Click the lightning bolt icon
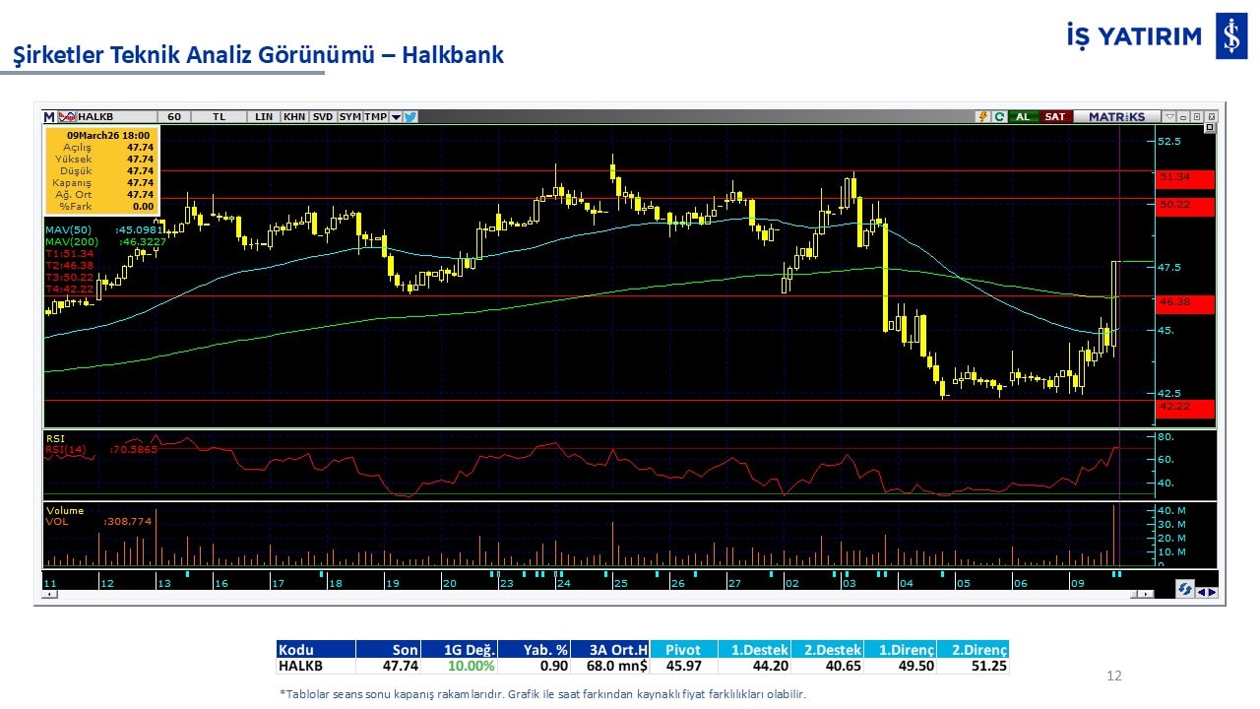The width and height of the screenshot is (1260, 709). coord(981,116)
